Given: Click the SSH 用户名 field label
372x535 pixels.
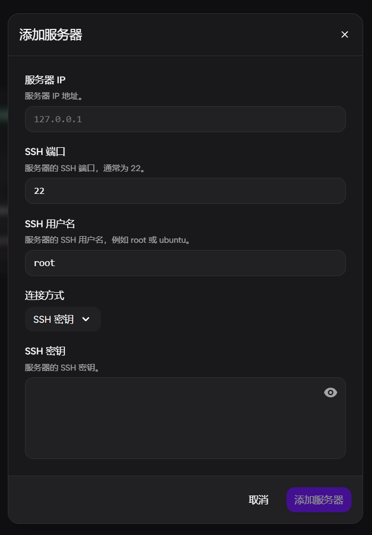Looking at the screenshot, I should (x=50, y=224).
